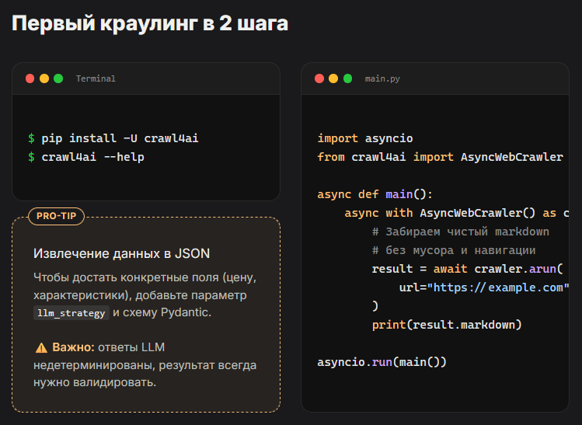Select the crawl4ai --help command line
The image size is (582, 425).
[92, 157]
